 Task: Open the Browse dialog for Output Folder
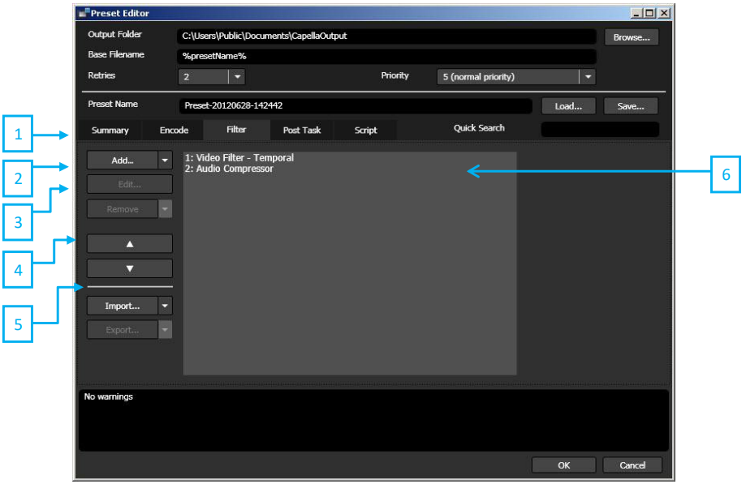pyautogui.click(x=631, y=36)
